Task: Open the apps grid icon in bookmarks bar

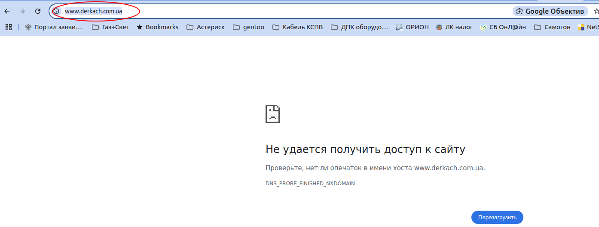Action: tap(8, 27)
